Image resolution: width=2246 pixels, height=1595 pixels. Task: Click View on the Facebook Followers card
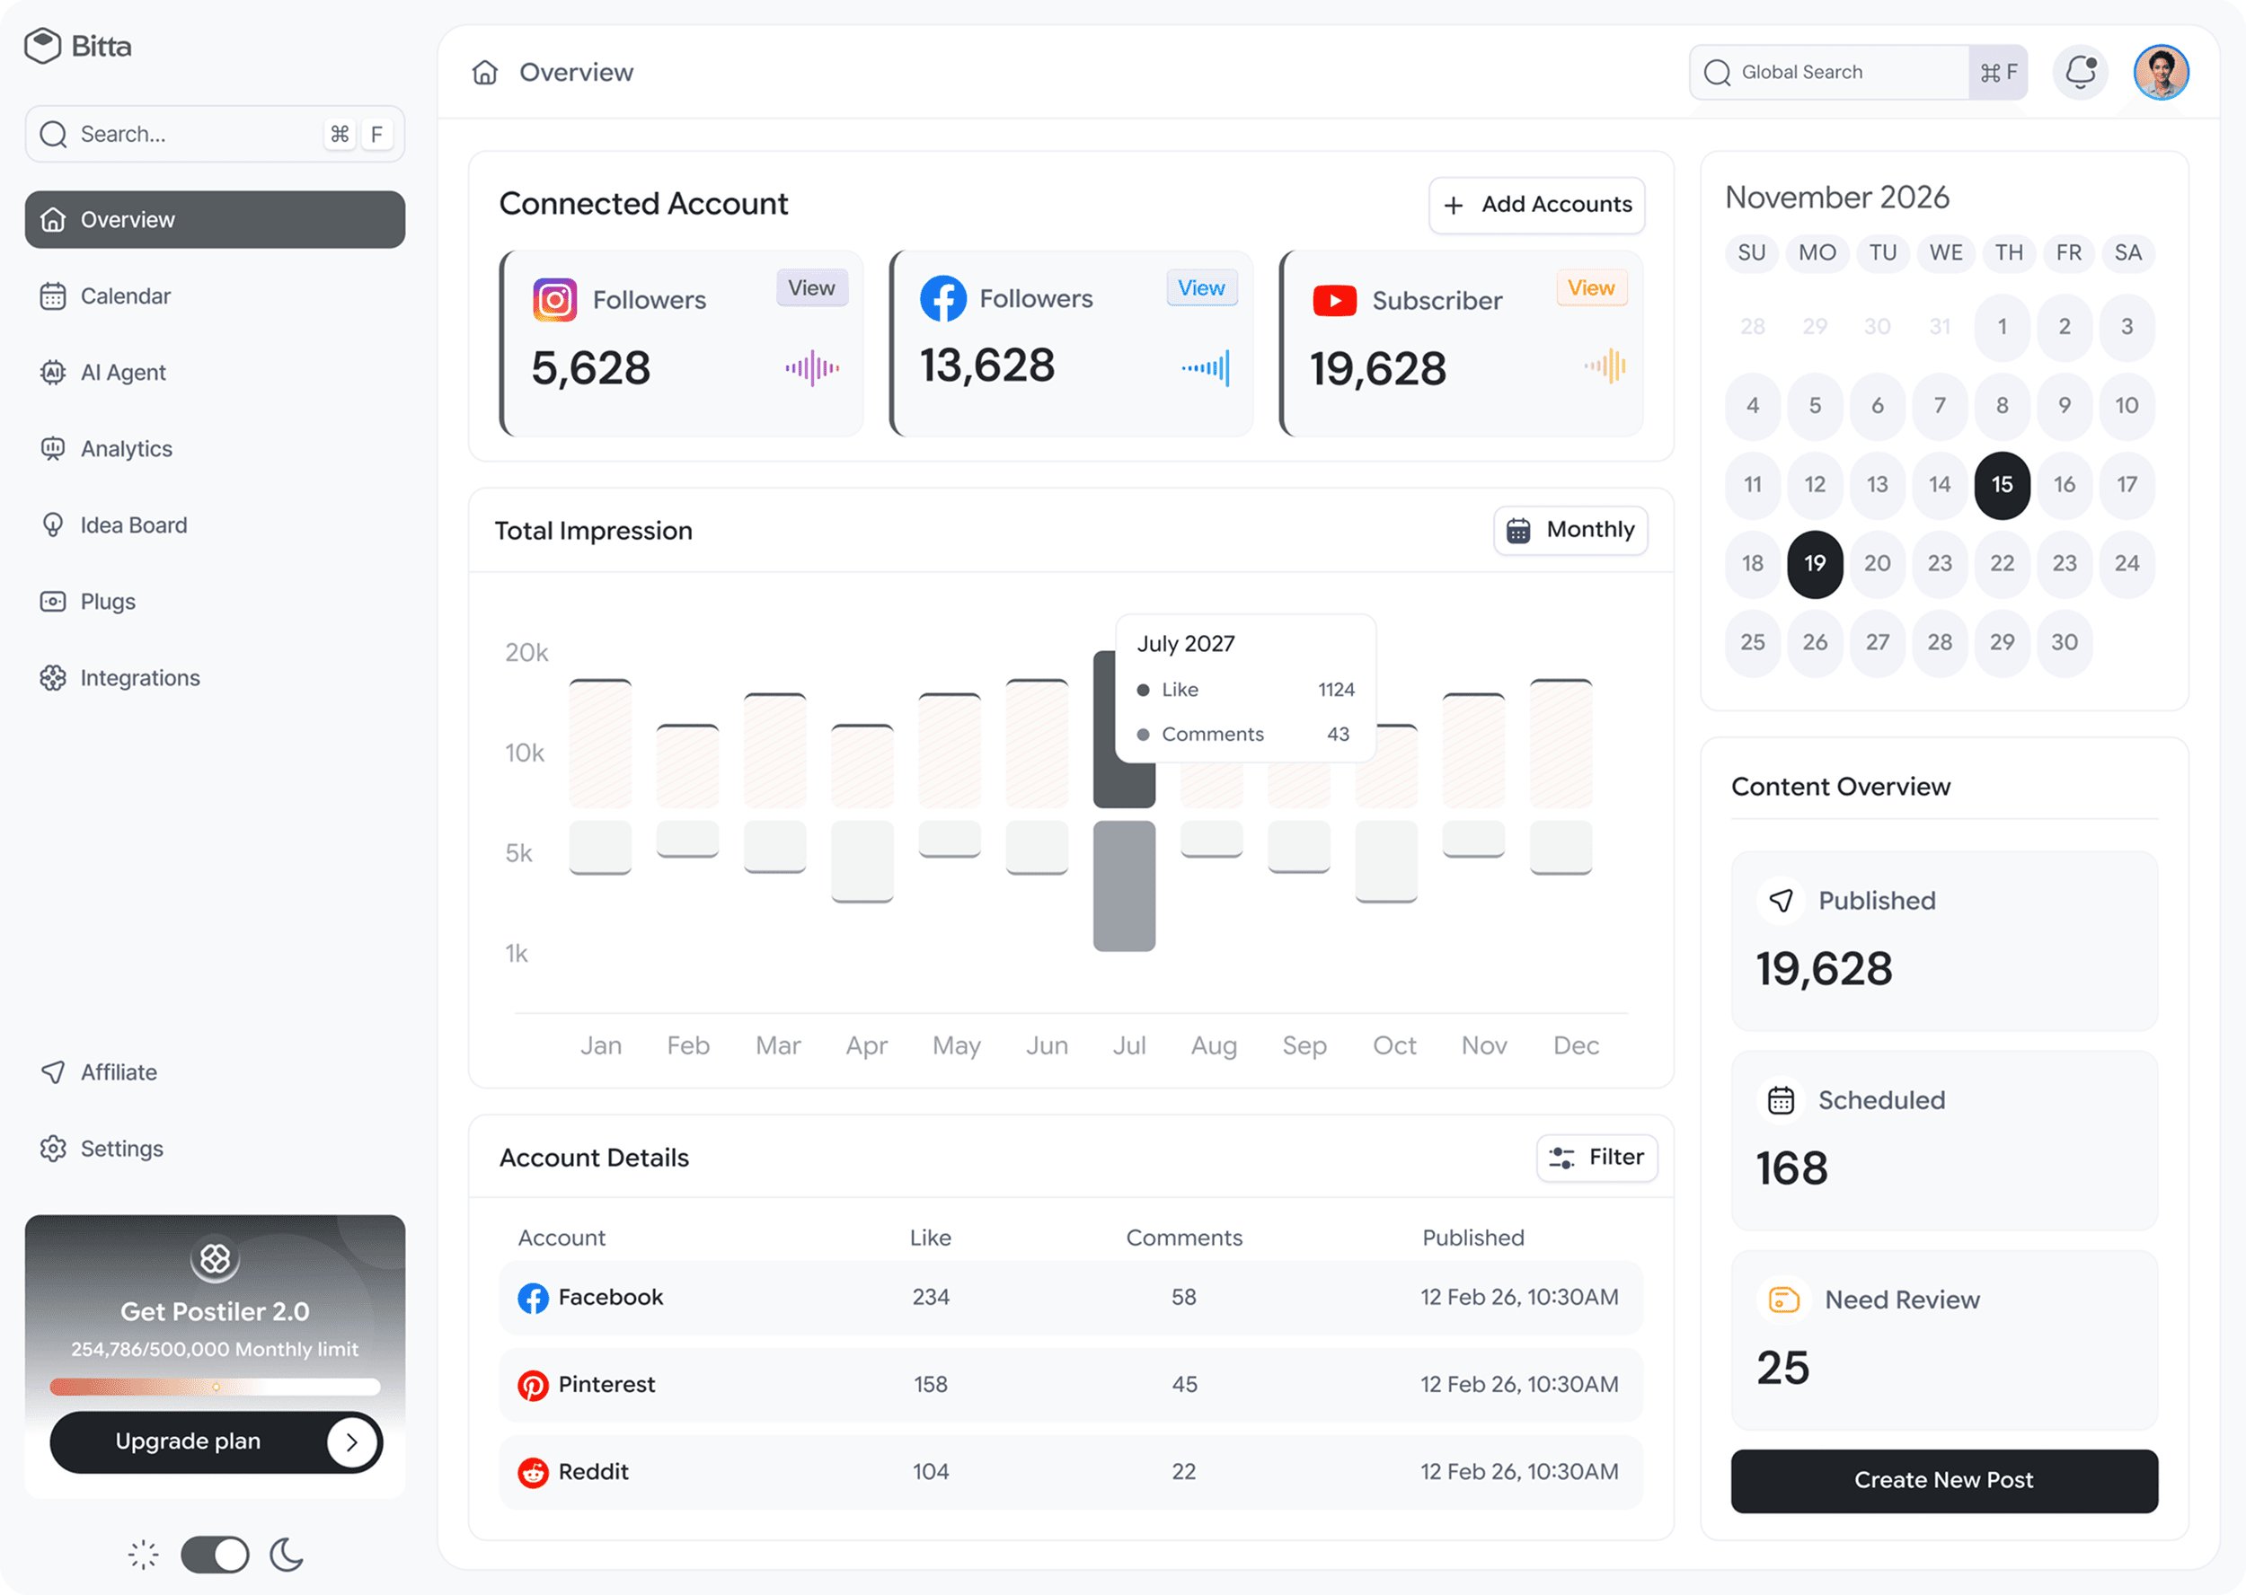point(1201,287)
